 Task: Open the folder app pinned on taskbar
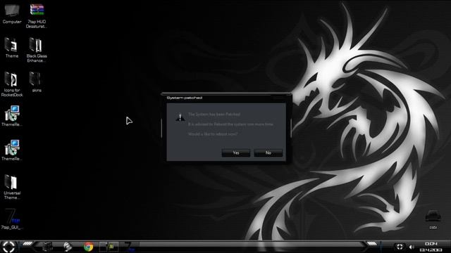(x=47, y=247)
